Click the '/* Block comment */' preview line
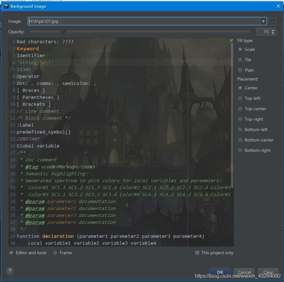 coord(44,118)
